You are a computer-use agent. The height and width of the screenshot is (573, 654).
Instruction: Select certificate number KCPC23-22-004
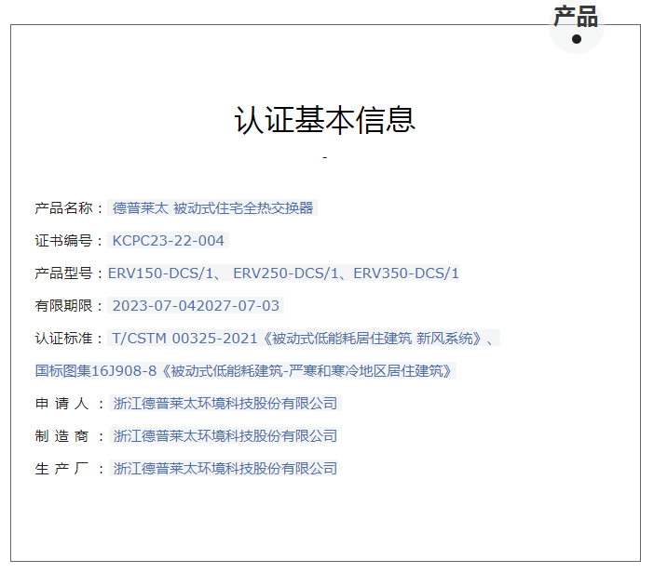[168, 240]
